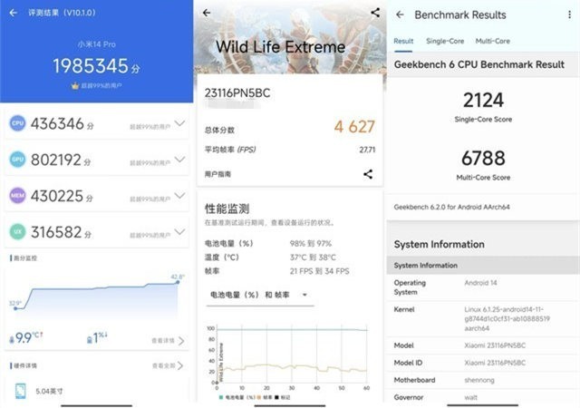Tap the Operating System Android 14 row

click(x=483, y=287)
